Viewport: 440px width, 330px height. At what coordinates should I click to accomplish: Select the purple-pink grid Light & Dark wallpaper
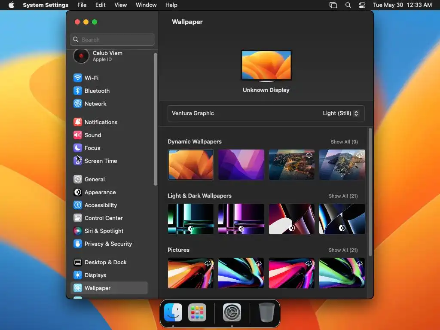[241, 219]
